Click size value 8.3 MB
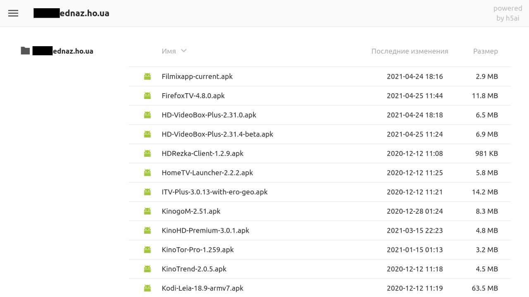 click(x=487, y=211)
